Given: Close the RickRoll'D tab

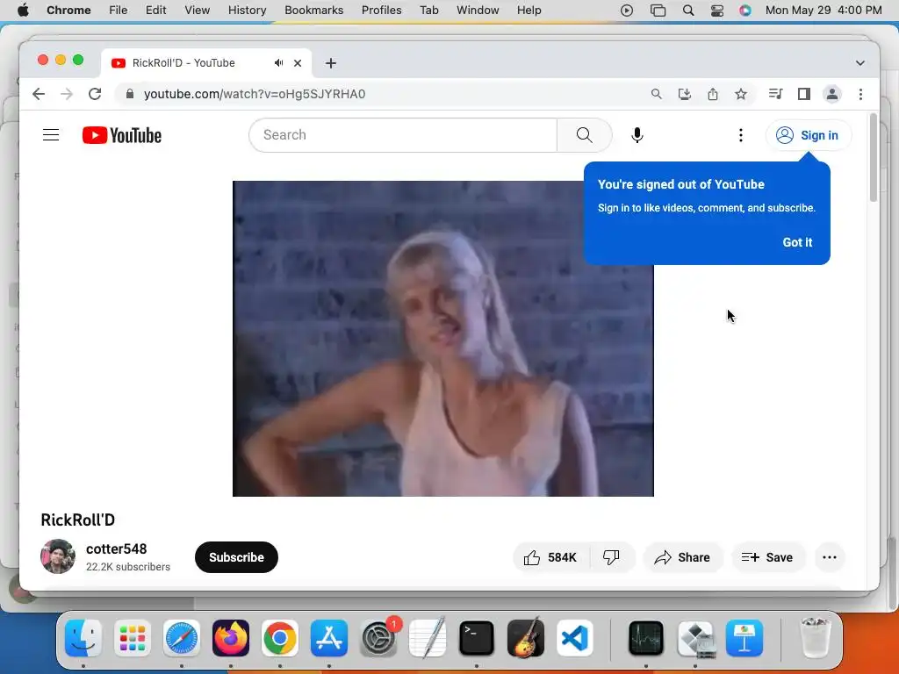Looking at the screenshot, I should pos(298,63).
